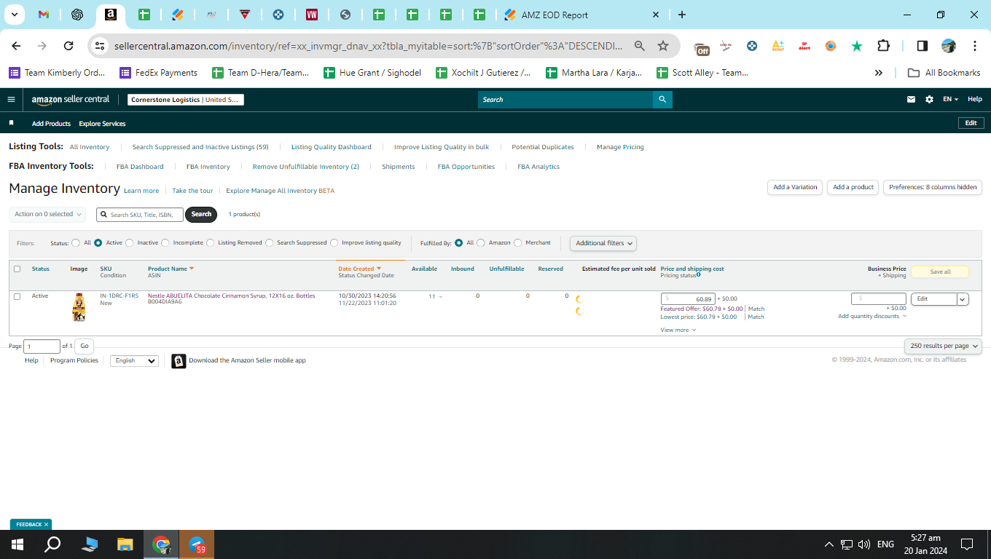This screenshot has height=559, width=991.
Task: Expand View more pricing details
Action: (x=678, y=330)
